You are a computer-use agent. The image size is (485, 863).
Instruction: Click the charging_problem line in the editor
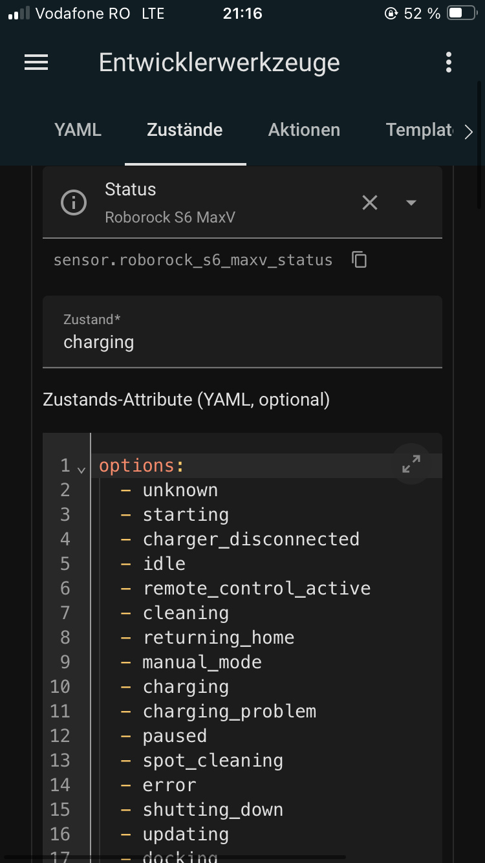click(230, 712)
